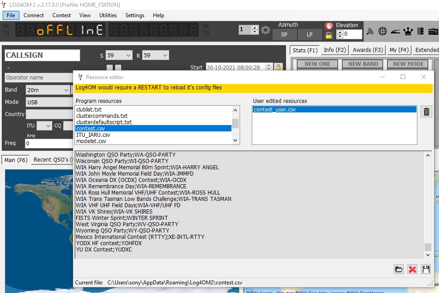The image size is (439, 293).
Task: Switch to the Awards (F3) tab
Action: [368, 50]
